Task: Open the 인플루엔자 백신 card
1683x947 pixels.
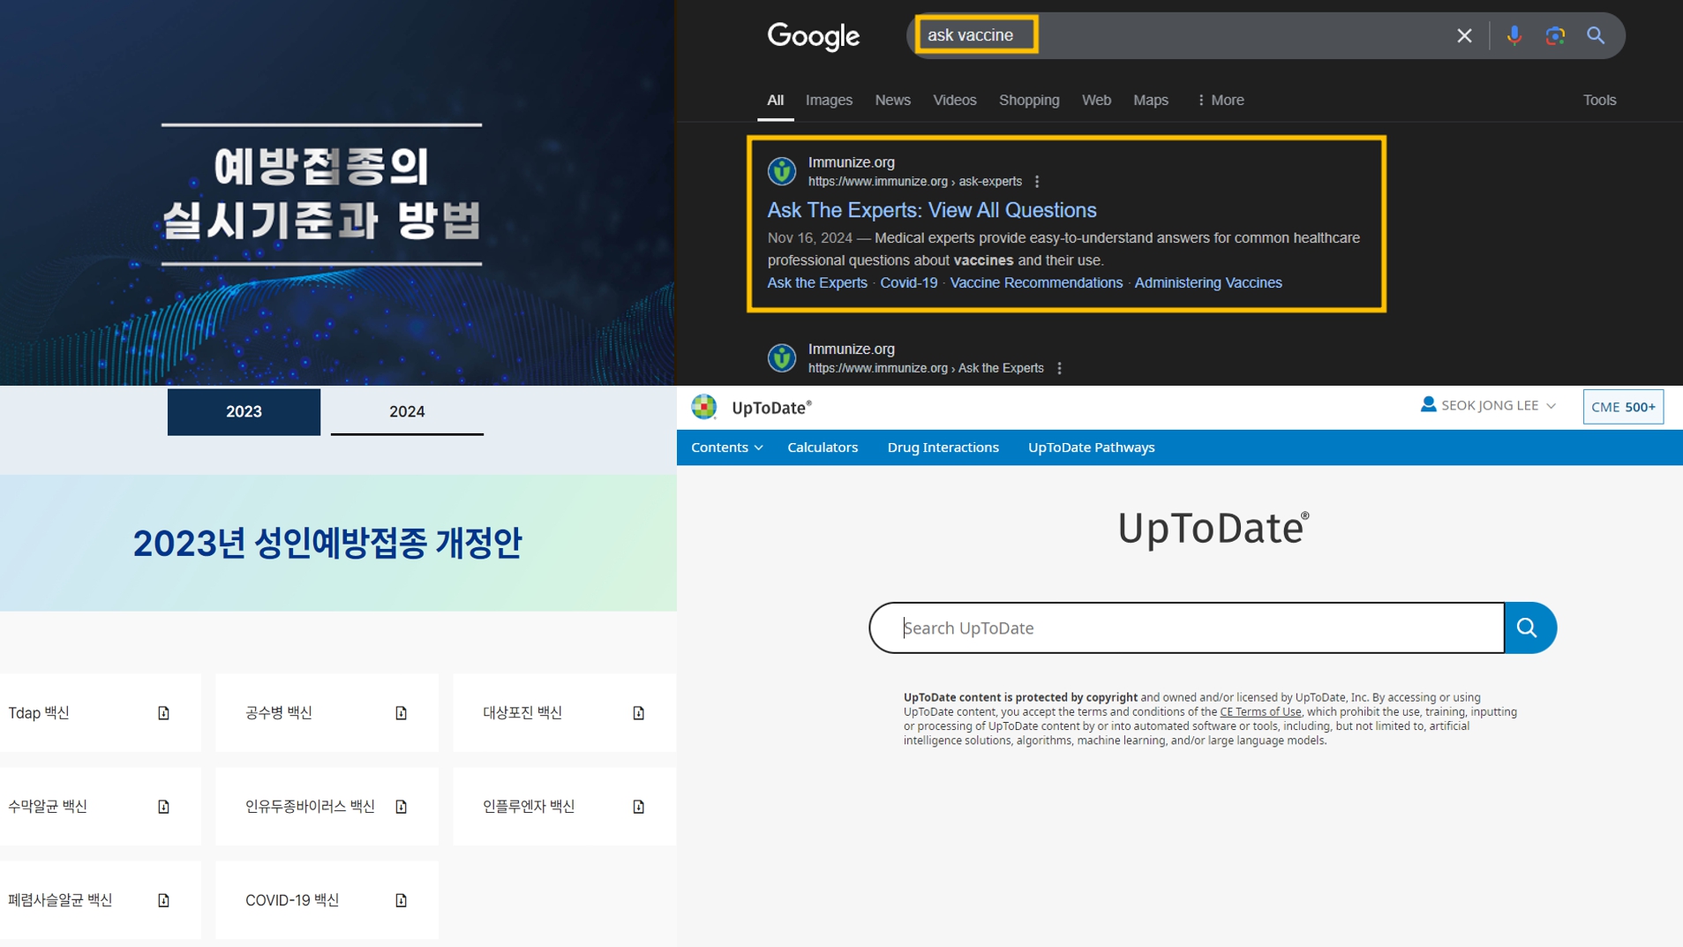Action: (564, 807)
